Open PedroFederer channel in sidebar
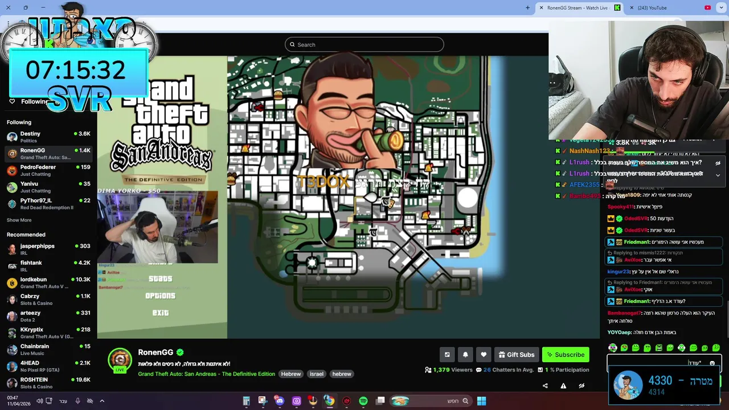Screen dimensions: 729x410 tap(48, 170)
